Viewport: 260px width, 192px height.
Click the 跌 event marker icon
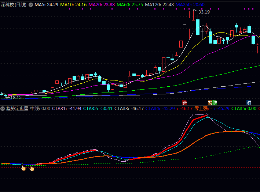click(x=215, y=102)
